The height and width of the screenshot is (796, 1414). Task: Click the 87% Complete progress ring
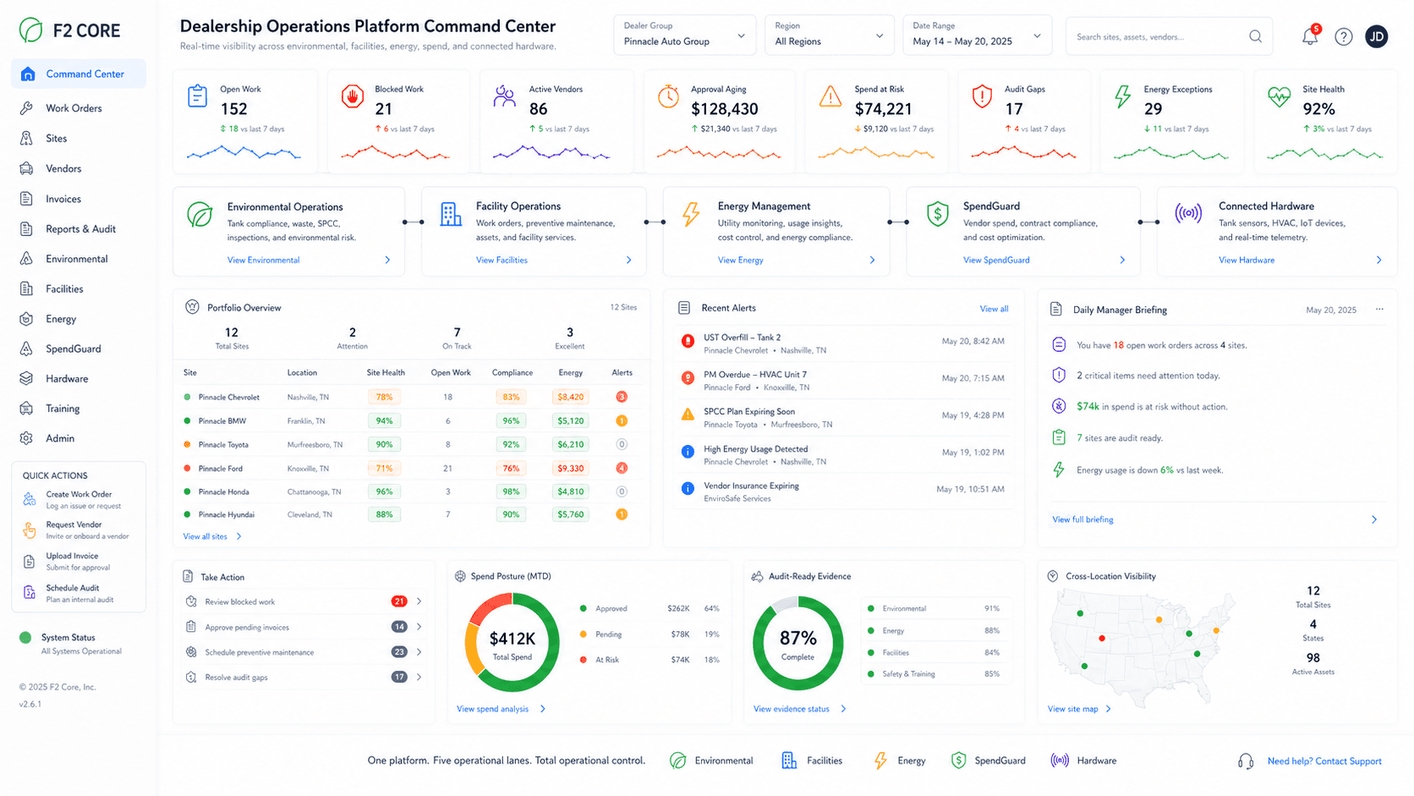pos(797,643)
